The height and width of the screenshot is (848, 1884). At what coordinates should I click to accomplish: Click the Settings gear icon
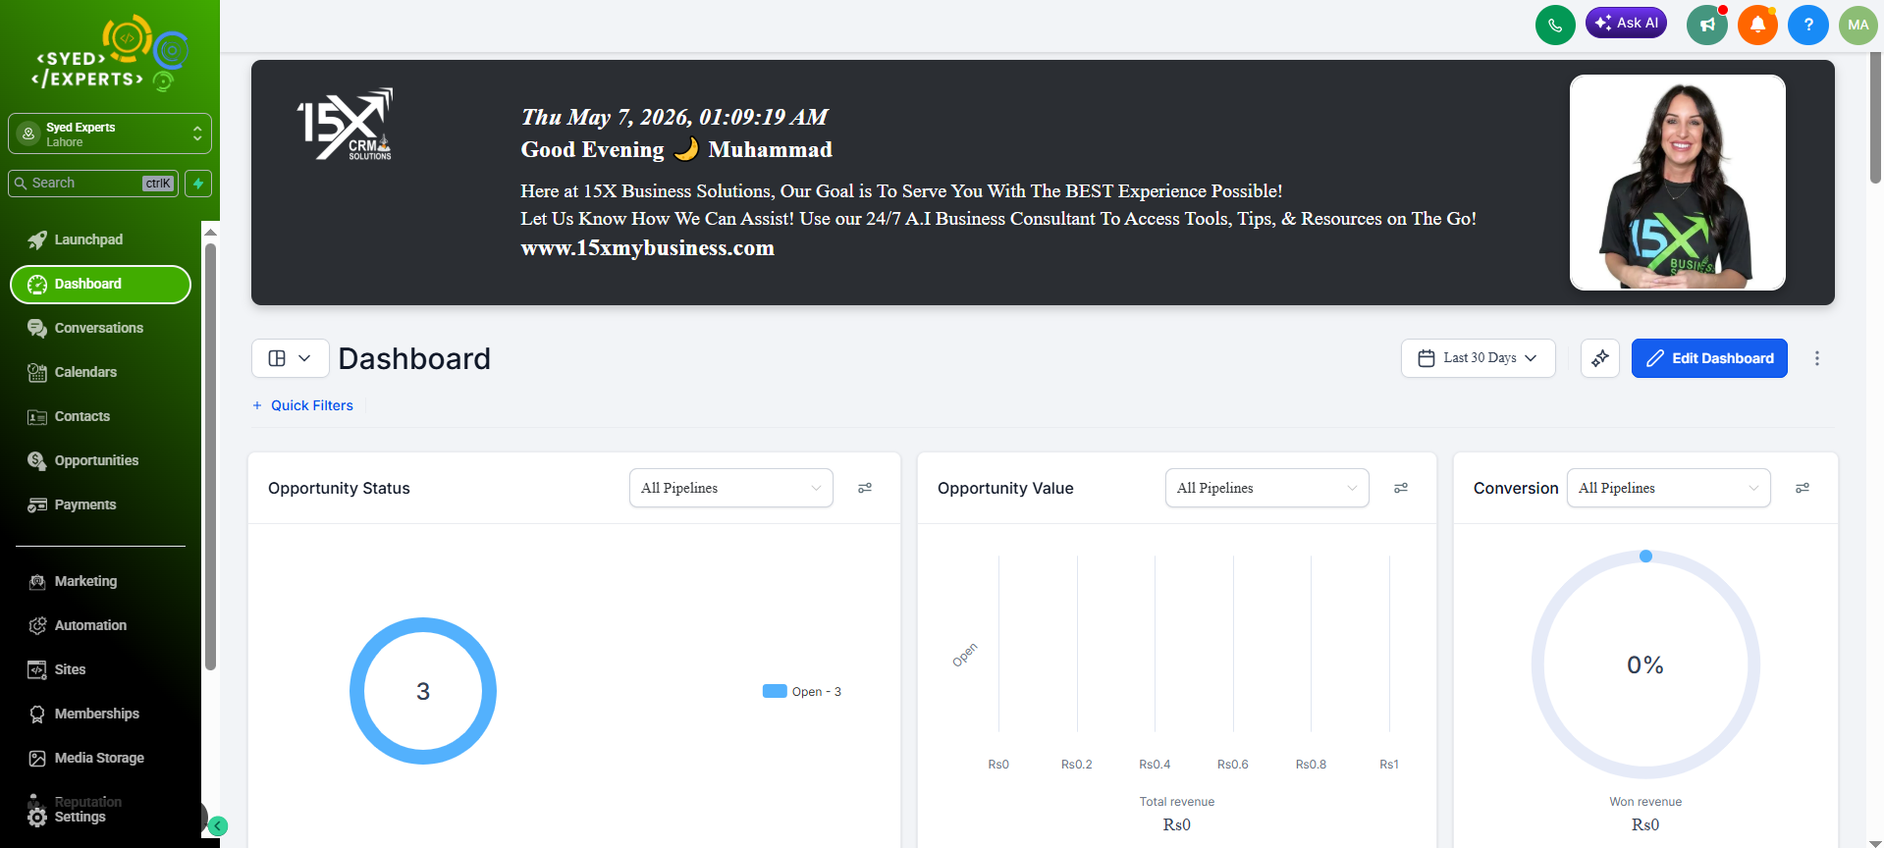(x=37, y=818)
